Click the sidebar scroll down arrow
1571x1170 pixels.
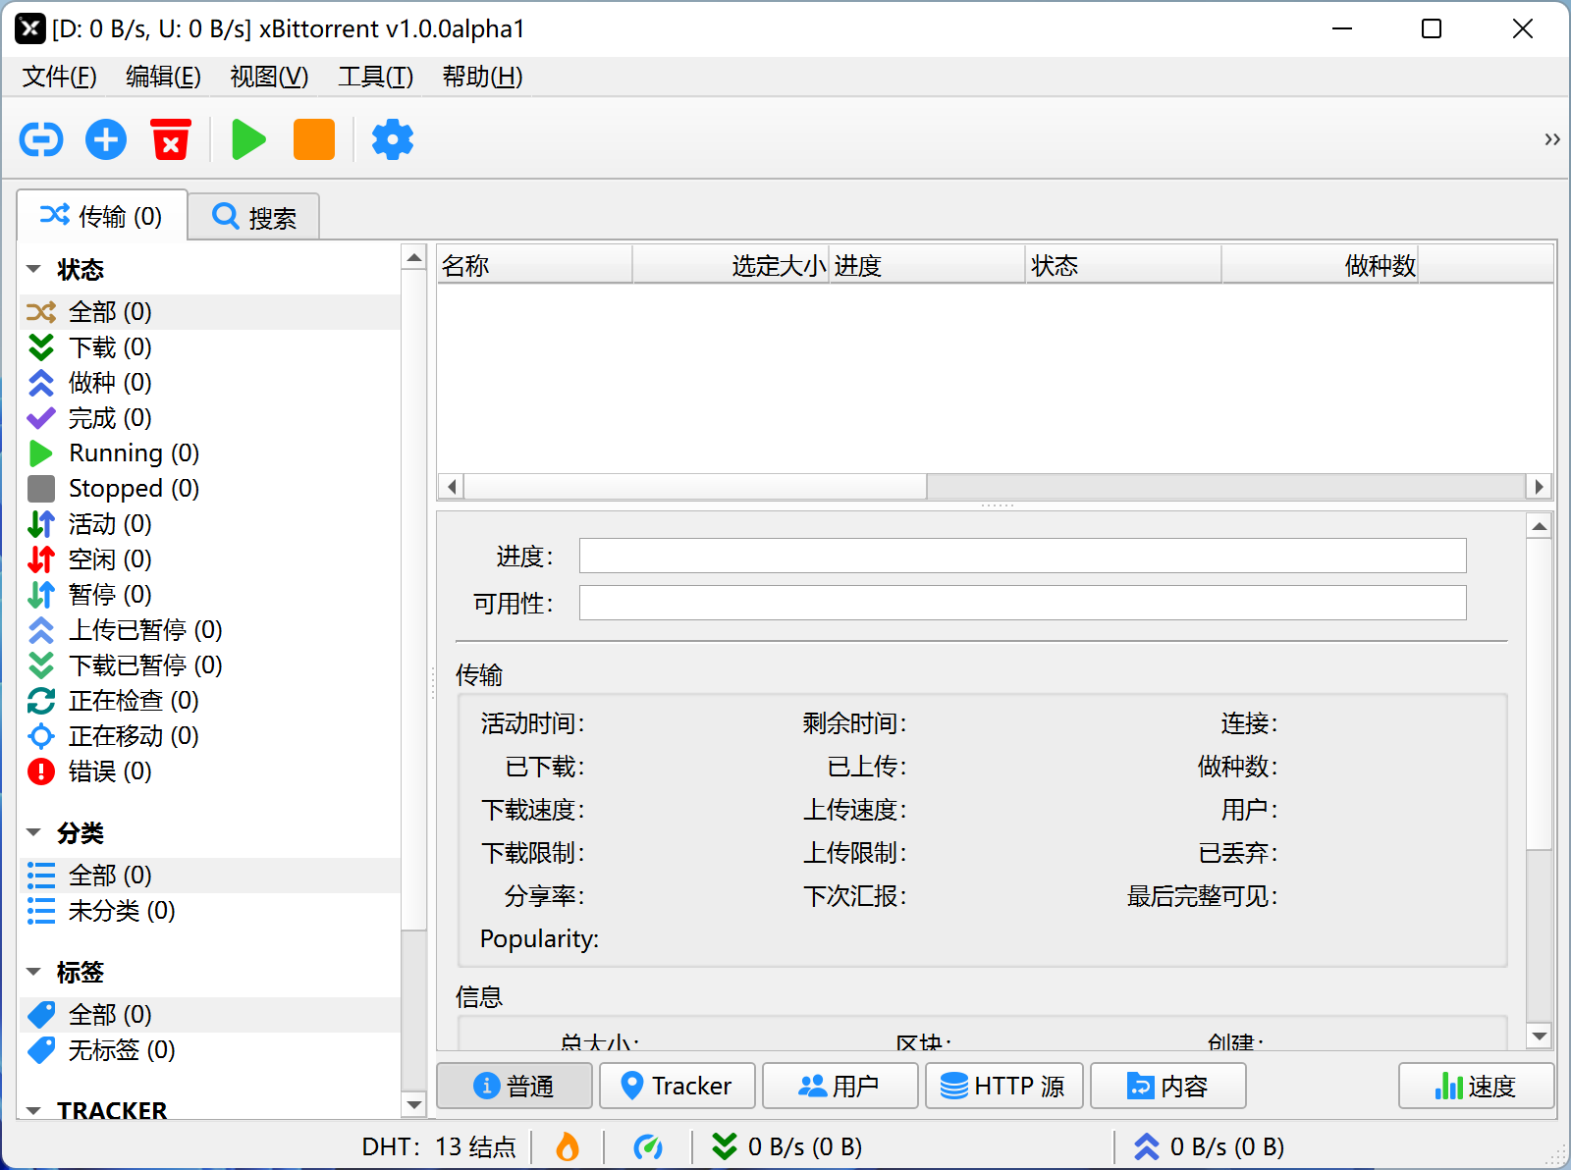pos(414,1105)
